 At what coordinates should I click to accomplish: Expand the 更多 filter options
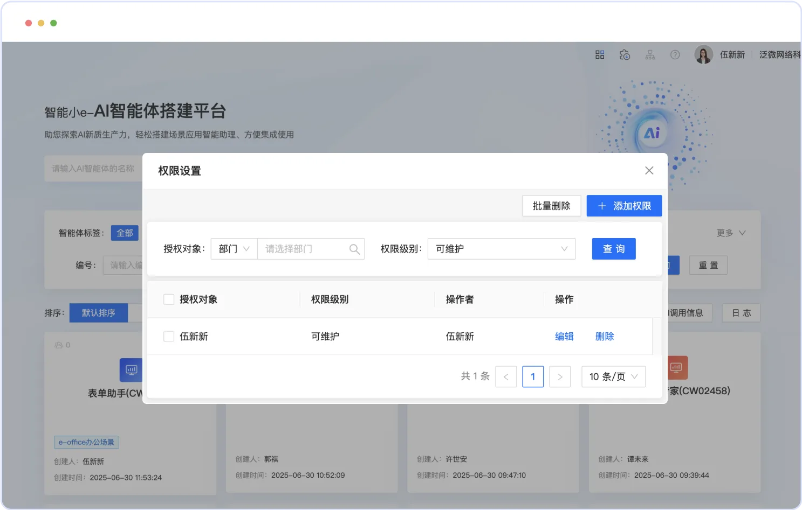tap(731, 233)
